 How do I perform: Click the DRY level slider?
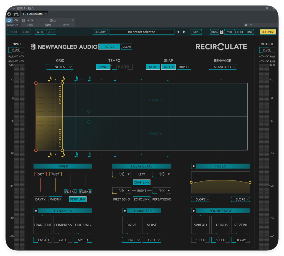(40, 185)
